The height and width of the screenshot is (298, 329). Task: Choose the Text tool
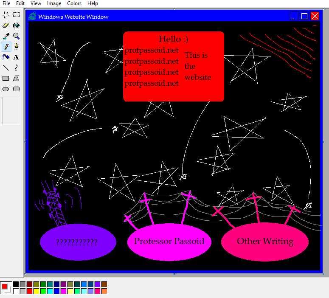point(16,57)
